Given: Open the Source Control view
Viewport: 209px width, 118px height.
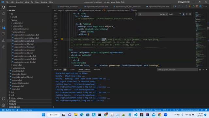Looking at the screenshot, I should pos(3,20).
